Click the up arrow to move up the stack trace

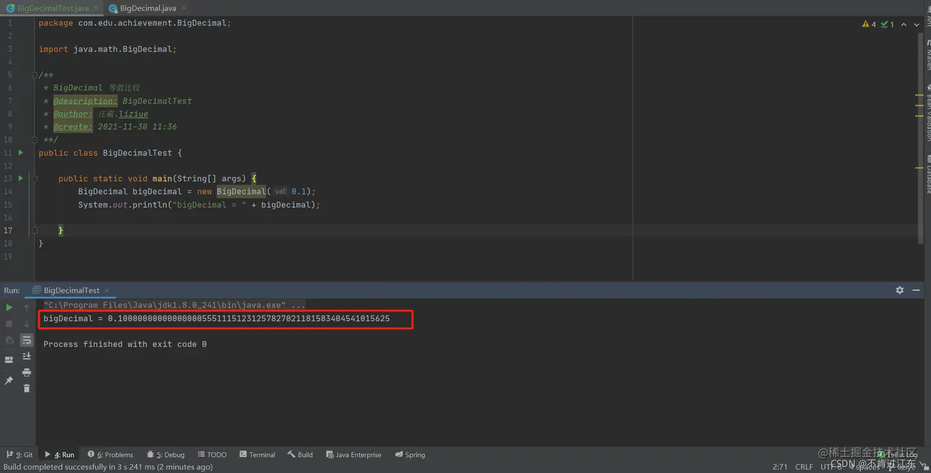point(26,308)
